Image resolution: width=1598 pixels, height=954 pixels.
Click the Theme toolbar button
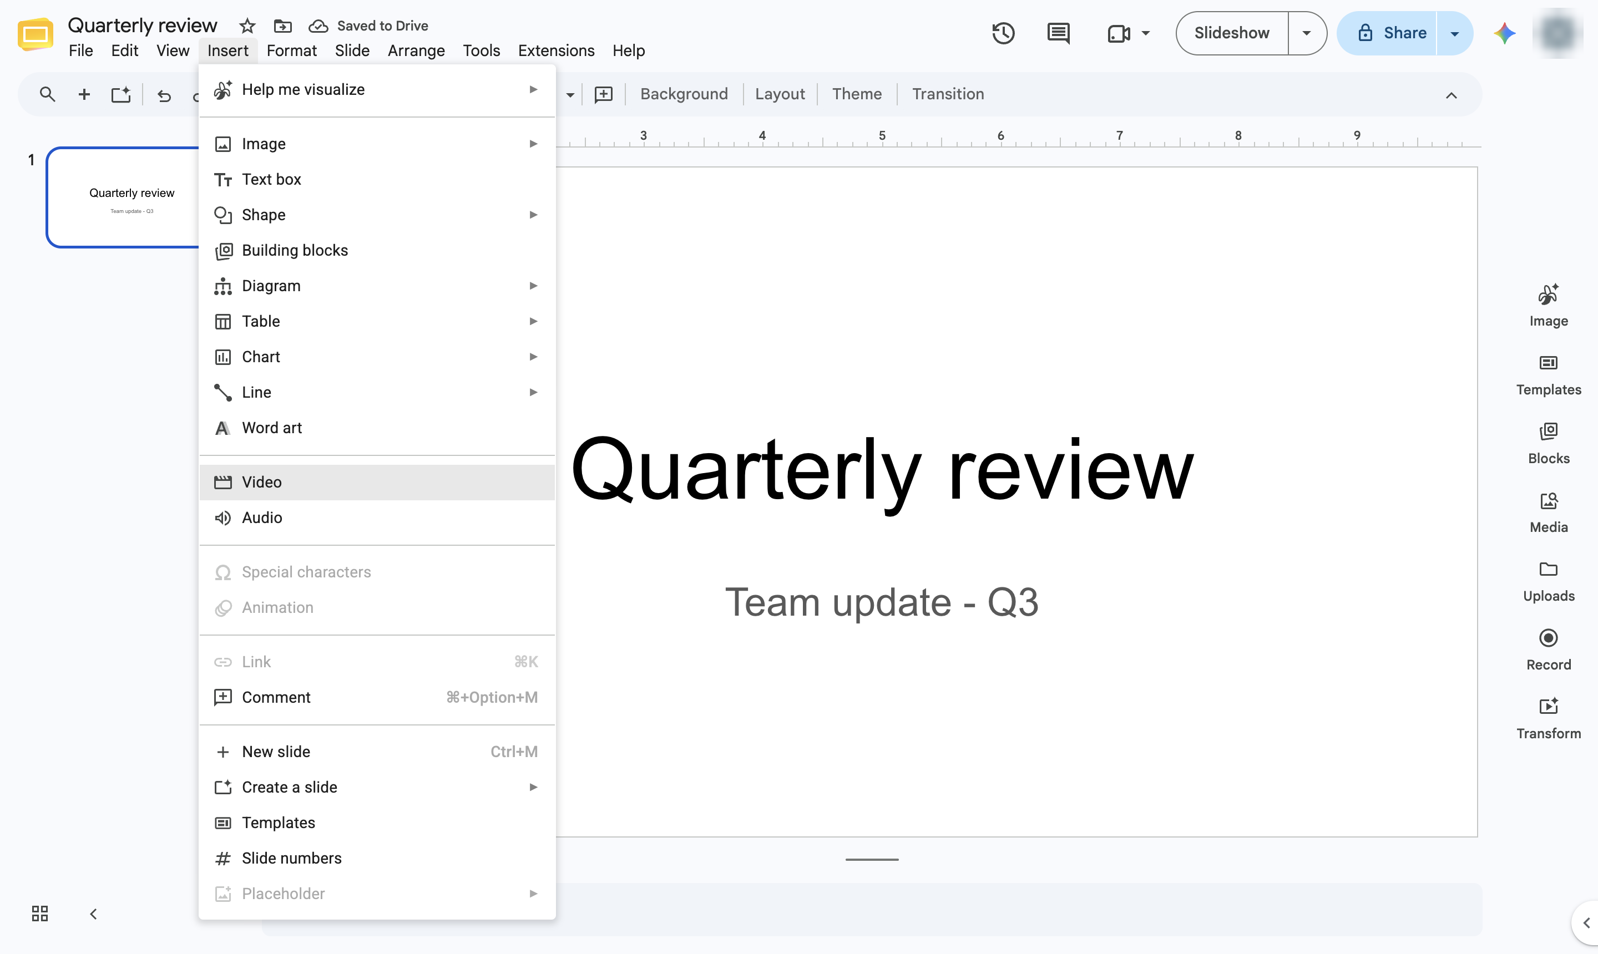[856, 94]
